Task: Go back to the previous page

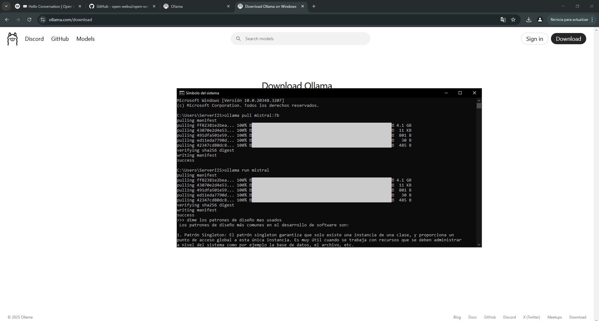Action: (x=7, y=20)
